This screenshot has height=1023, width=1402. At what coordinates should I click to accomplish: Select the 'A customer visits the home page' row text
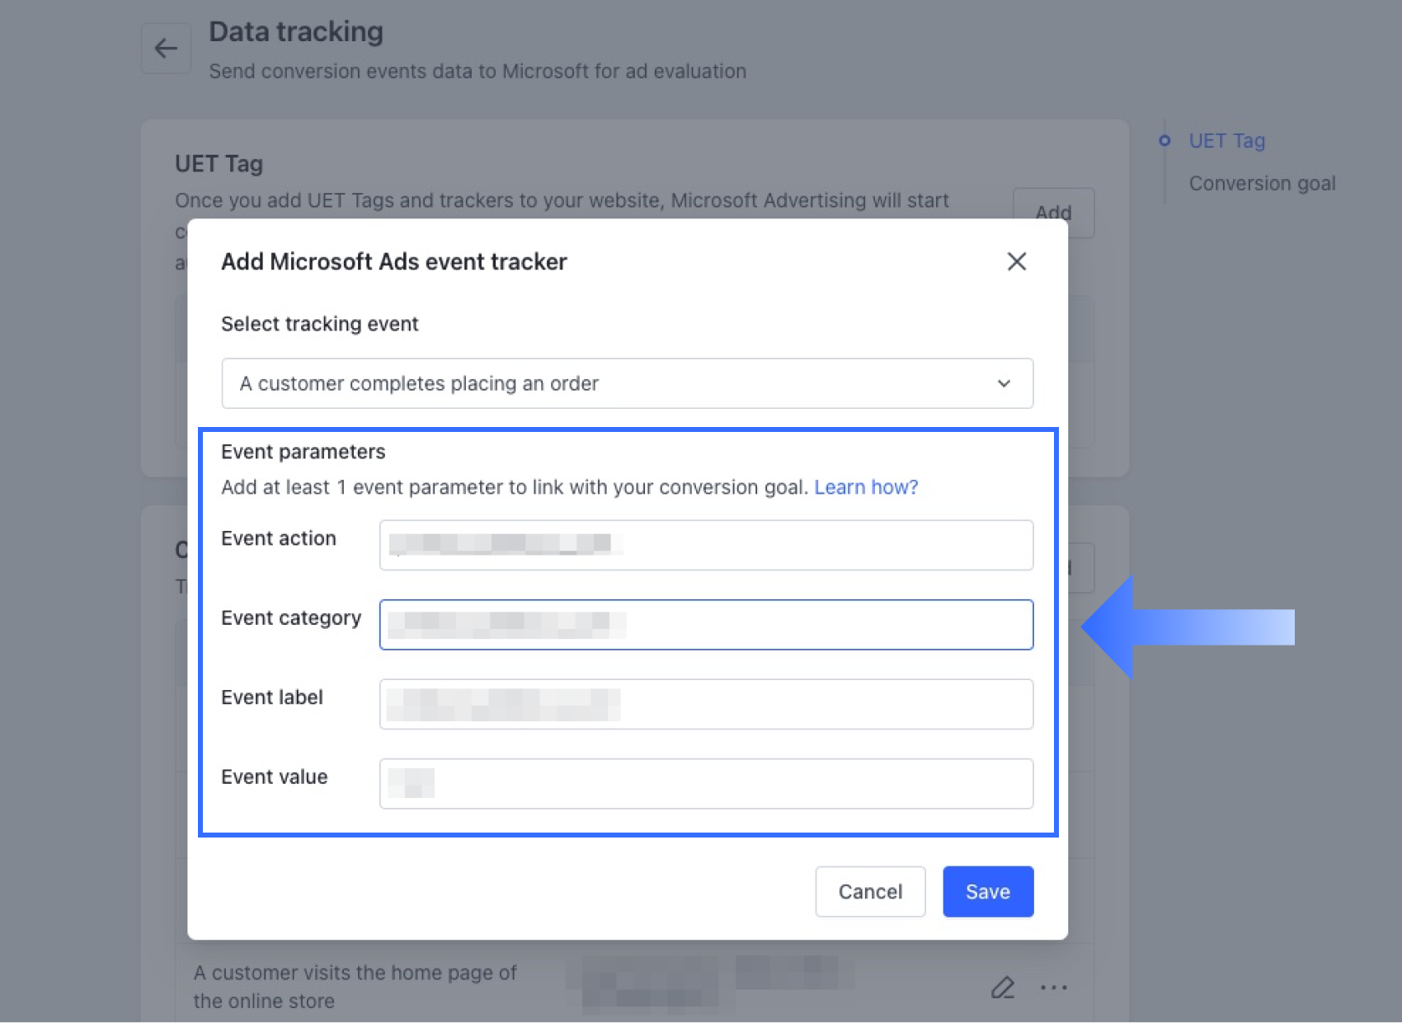355,987
